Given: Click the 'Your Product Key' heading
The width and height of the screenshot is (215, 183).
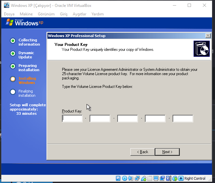Looking at the screenshot, I should 71,45.
